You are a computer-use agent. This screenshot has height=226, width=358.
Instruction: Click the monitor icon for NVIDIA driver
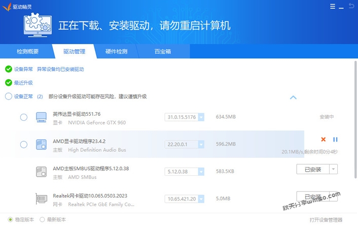pyautogui.click(x=41, y=117)
